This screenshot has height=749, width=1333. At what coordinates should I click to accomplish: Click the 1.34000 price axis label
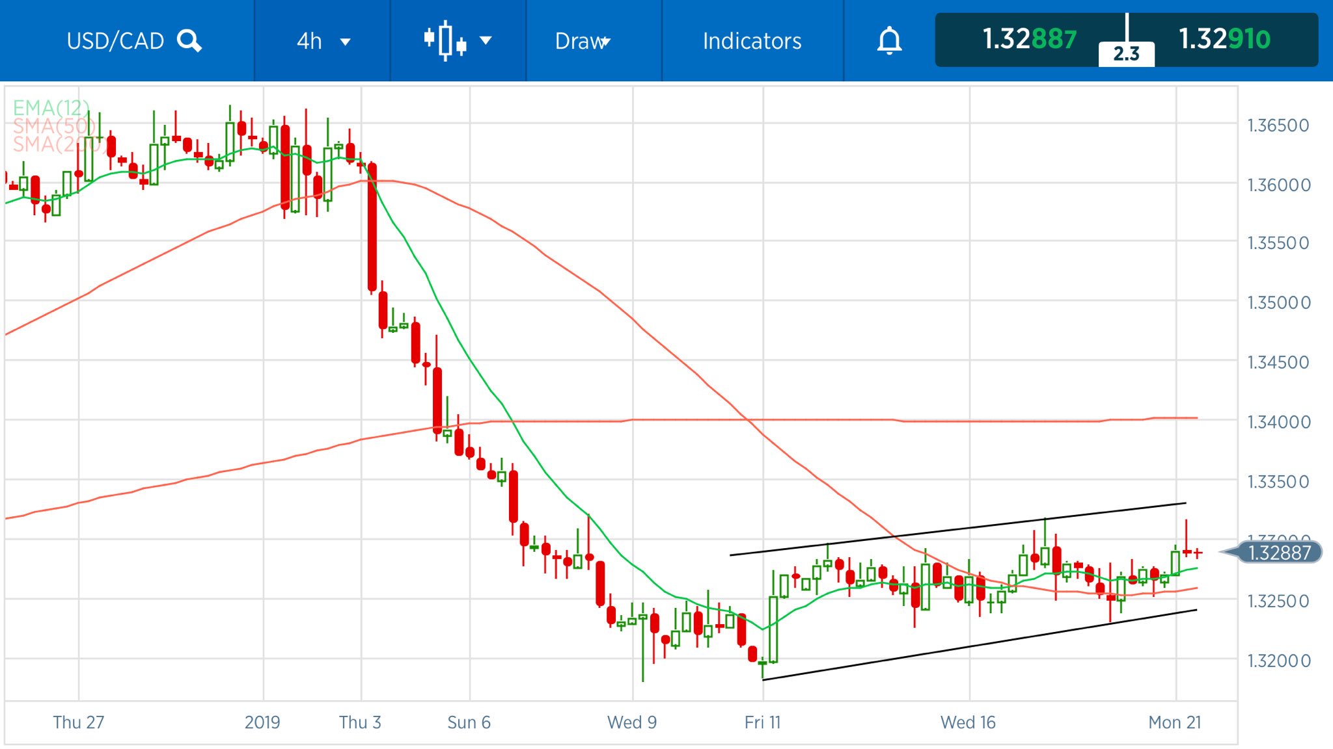pyautogui.click(x=1278, y=422)
